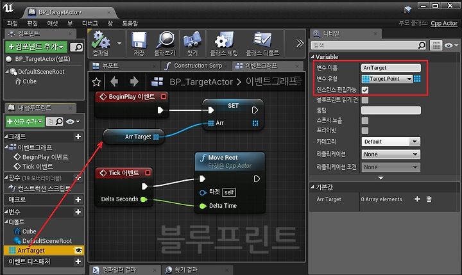This screenshot has height=275, width=462.
Task: Uncheck the Instance Editable checkbox
Action: pyautogui.click(x=365, y=90)
